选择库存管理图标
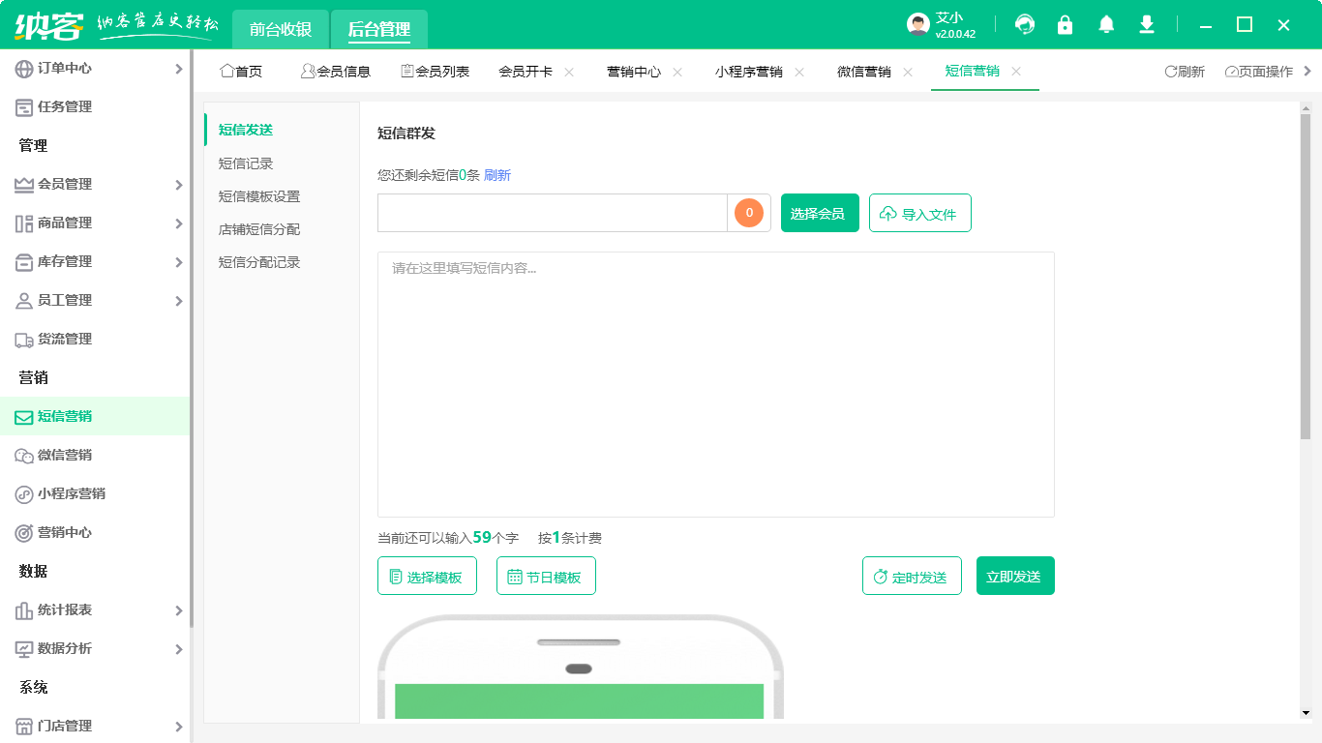This screenshot has height=743, width=1322. (x=25, y=261)
